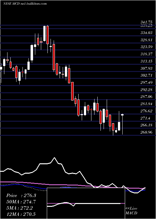Select the 266.18 price axis label
The image size is (156, 219).
(146, 125)
